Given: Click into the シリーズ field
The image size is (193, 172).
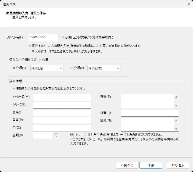Looking at the screenshot, I should coord(62,105).
